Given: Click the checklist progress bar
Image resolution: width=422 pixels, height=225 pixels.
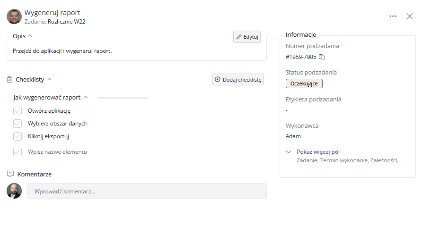Looking at the screenshot, I should 123,98.
